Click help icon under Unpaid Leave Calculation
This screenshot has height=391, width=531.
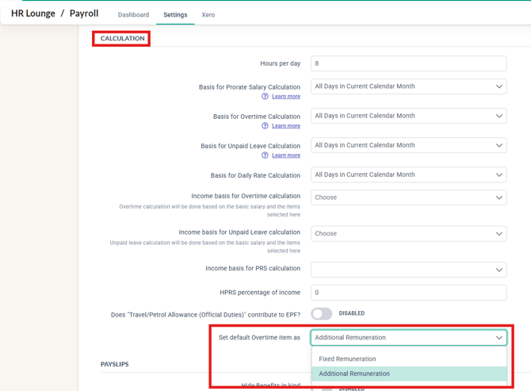pyautogui.click(x=265, y=155)
